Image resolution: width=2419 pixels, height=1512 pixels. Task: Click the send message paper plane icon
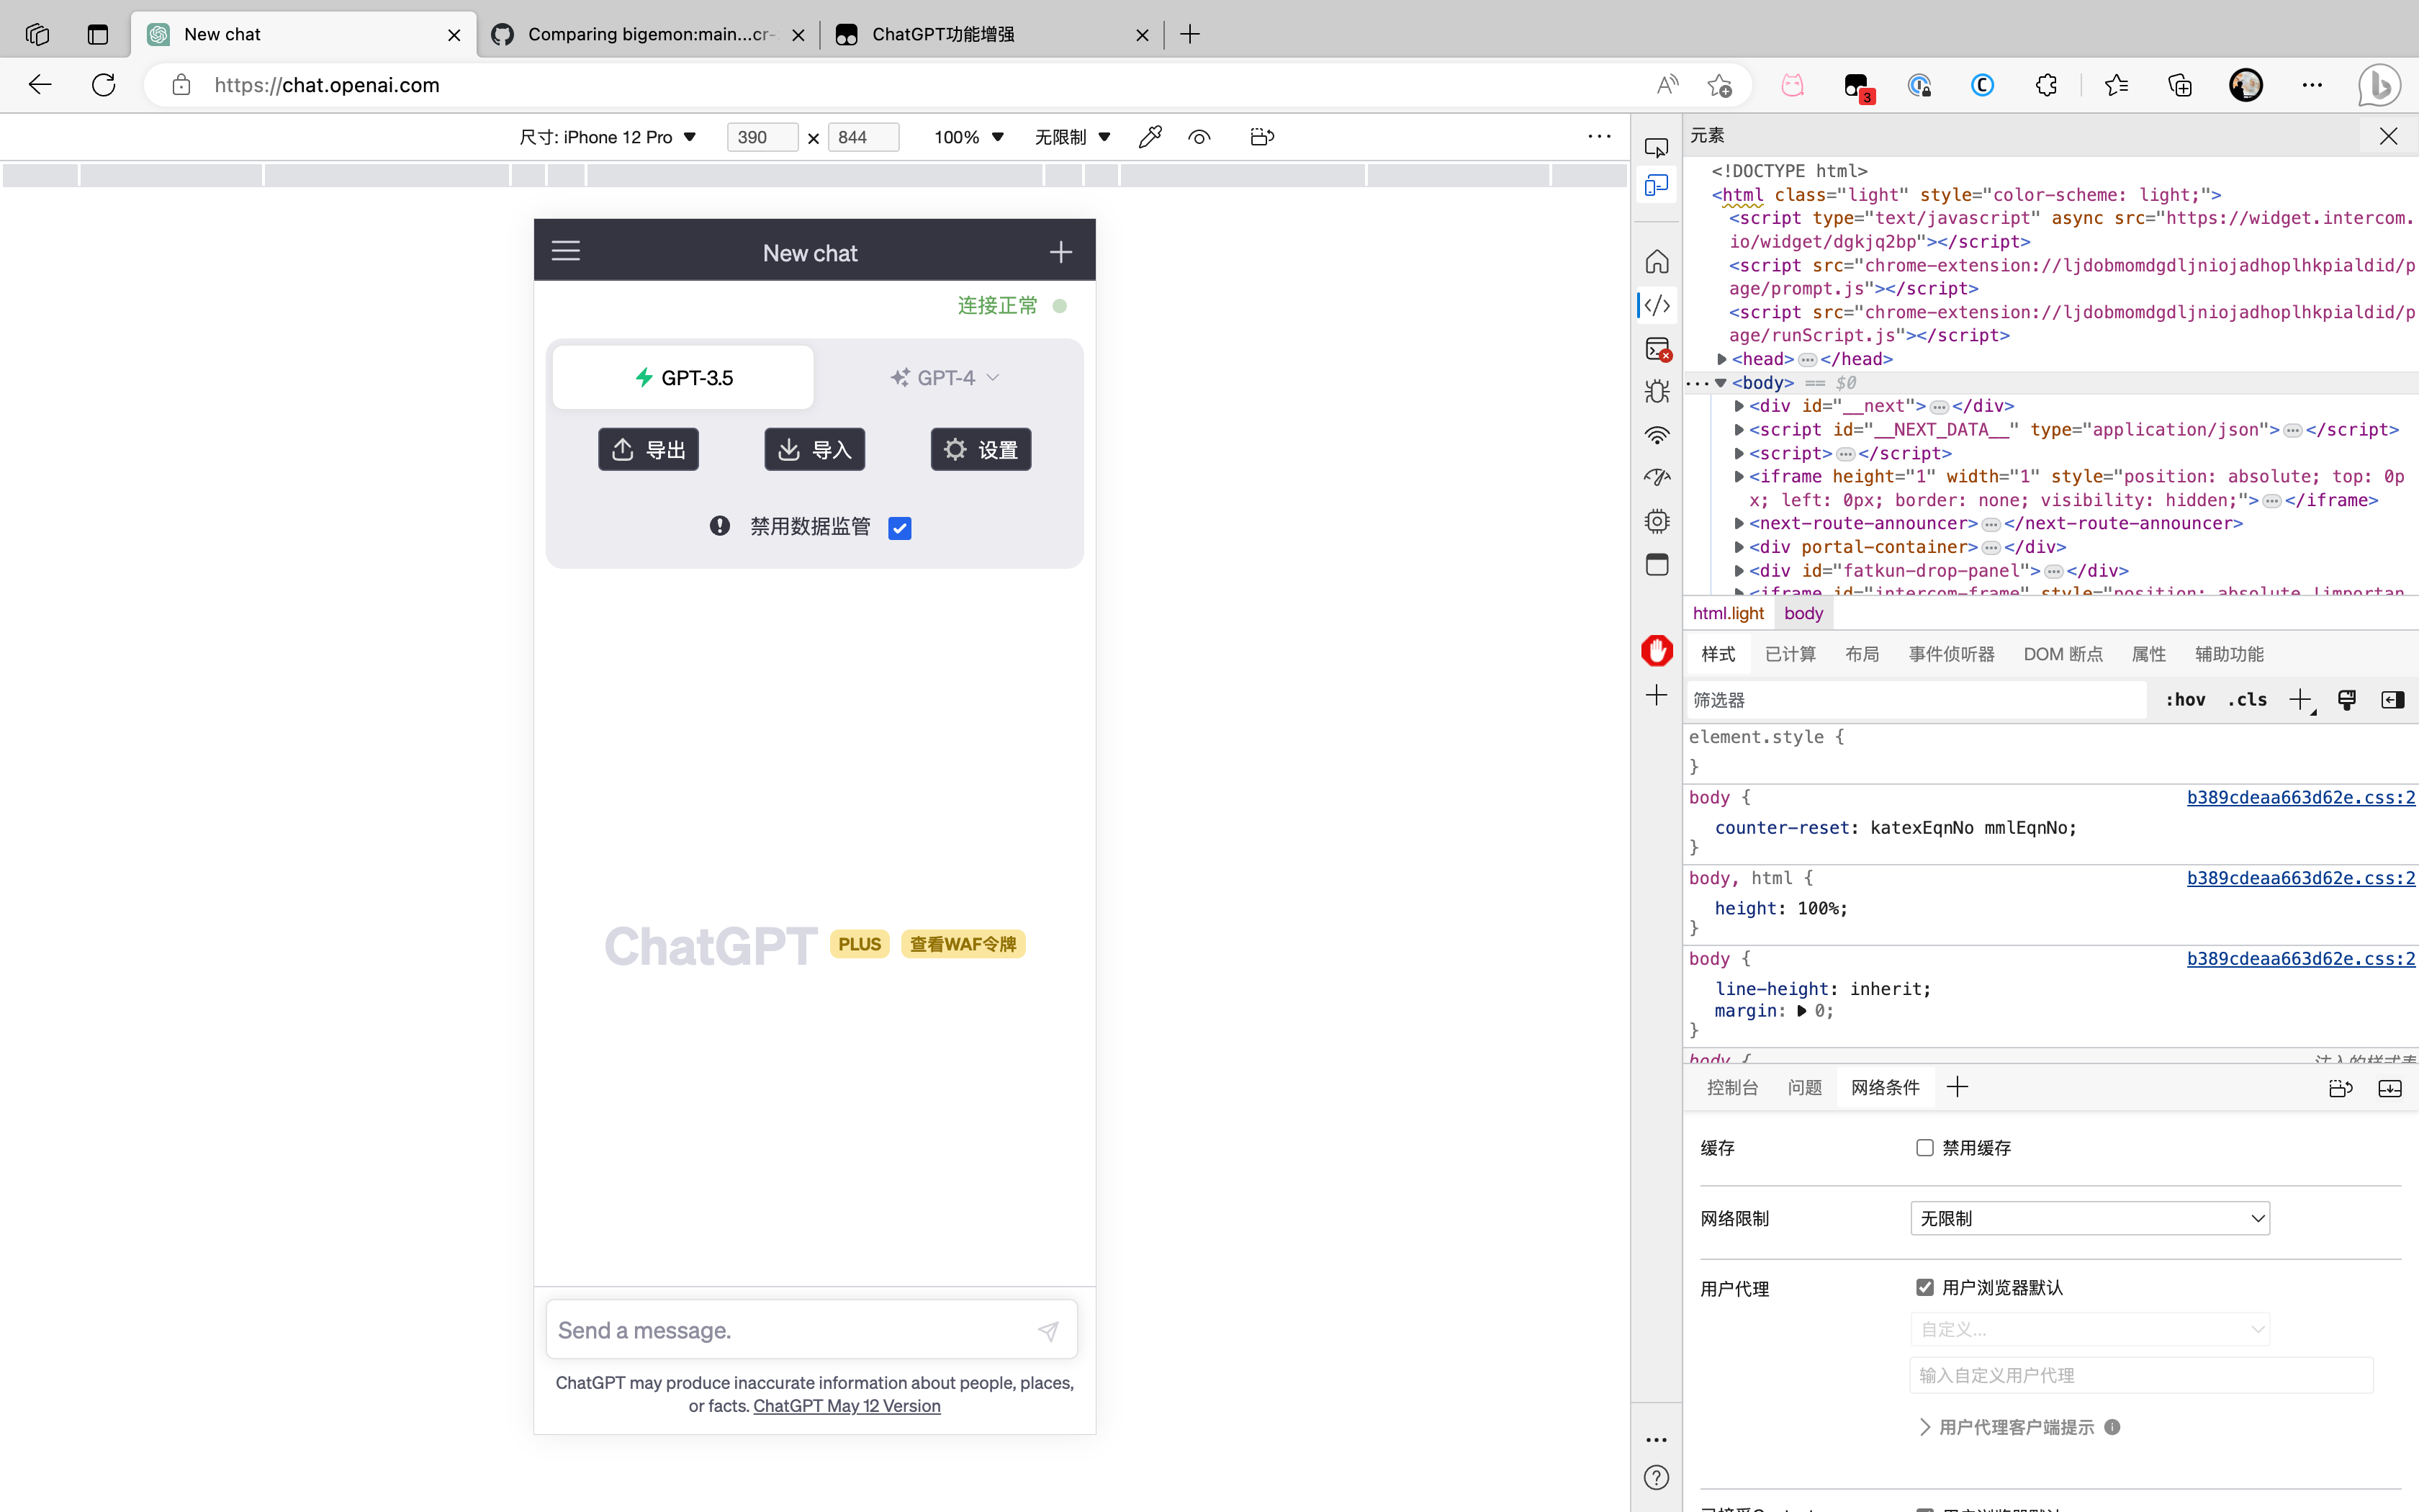click(1048, 1330)
